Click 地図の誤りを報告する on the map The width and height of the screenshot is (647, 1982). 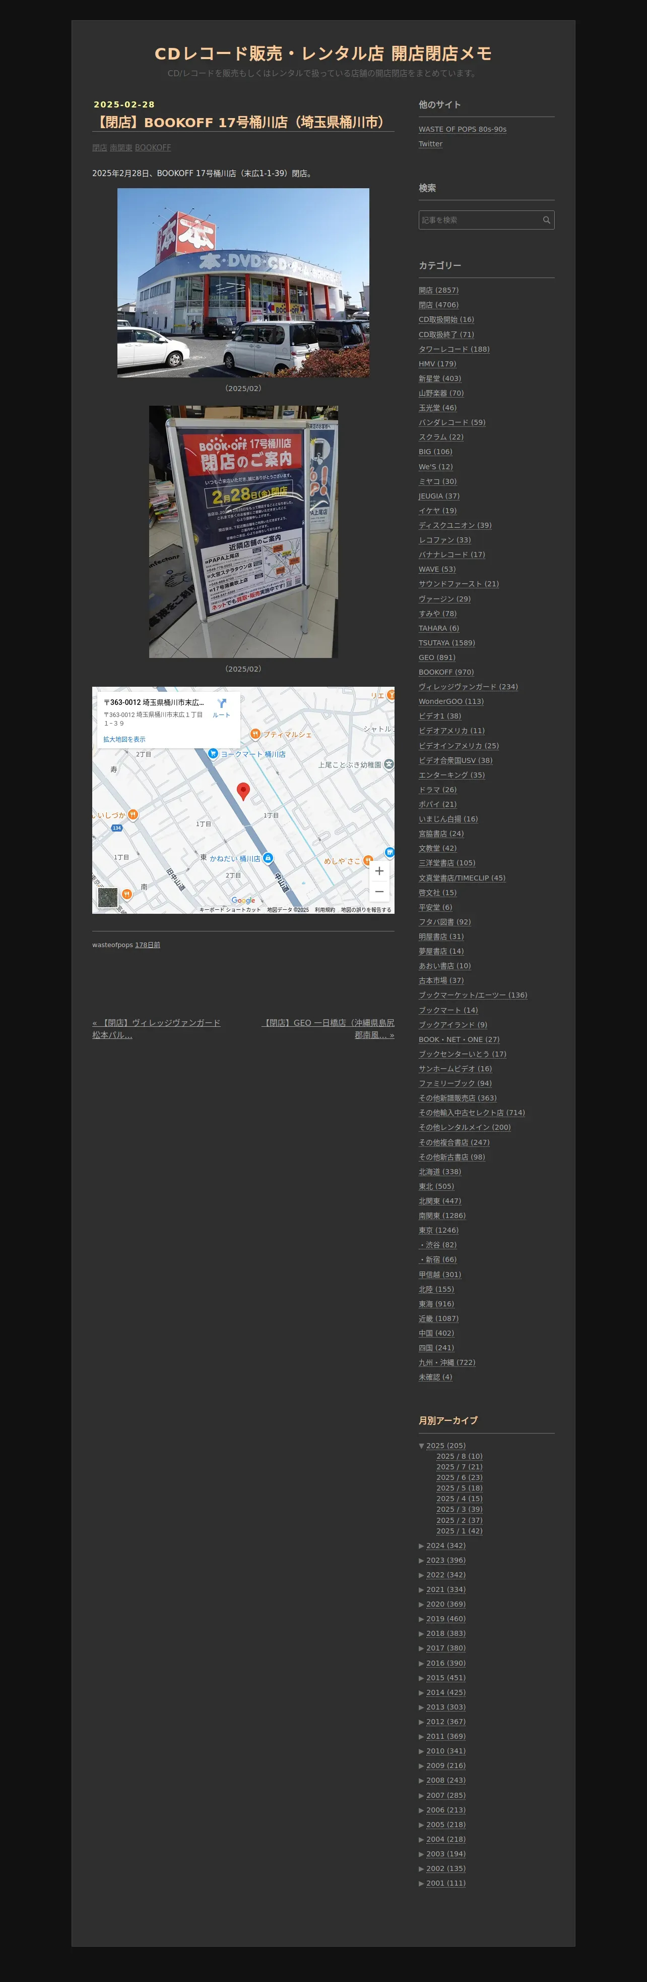point(366,909)
